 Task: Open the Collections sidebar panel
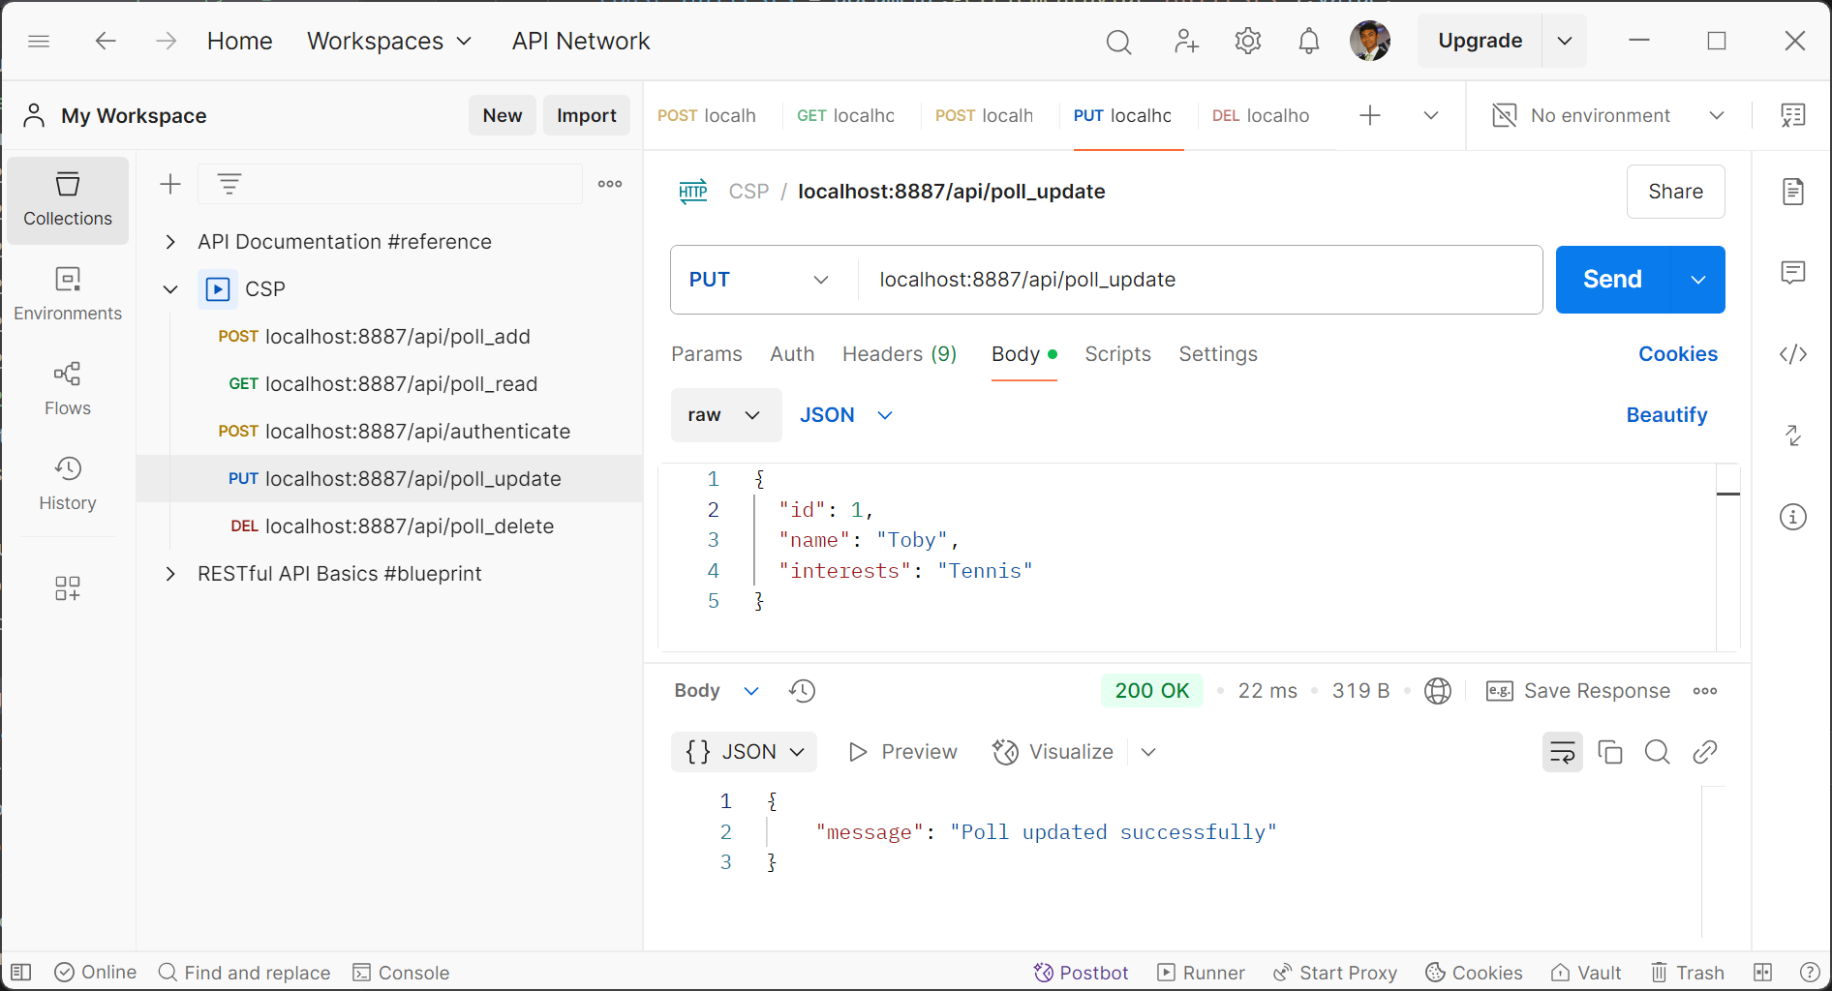tap(68, 199)
